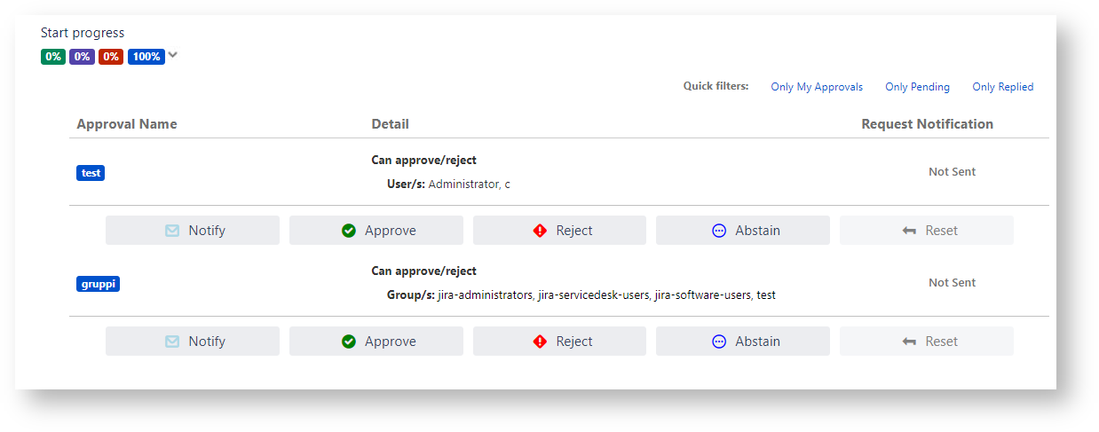
Task: Click the blue 100% pending badge
Action: pos(146,57)
